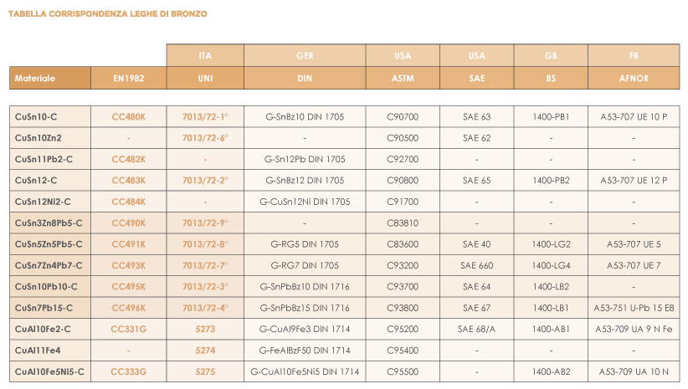The image size is (688, 389).
Task: Select the A53-751 U-Pb 15 E8 cell
Action: click(x=634, y=308)
